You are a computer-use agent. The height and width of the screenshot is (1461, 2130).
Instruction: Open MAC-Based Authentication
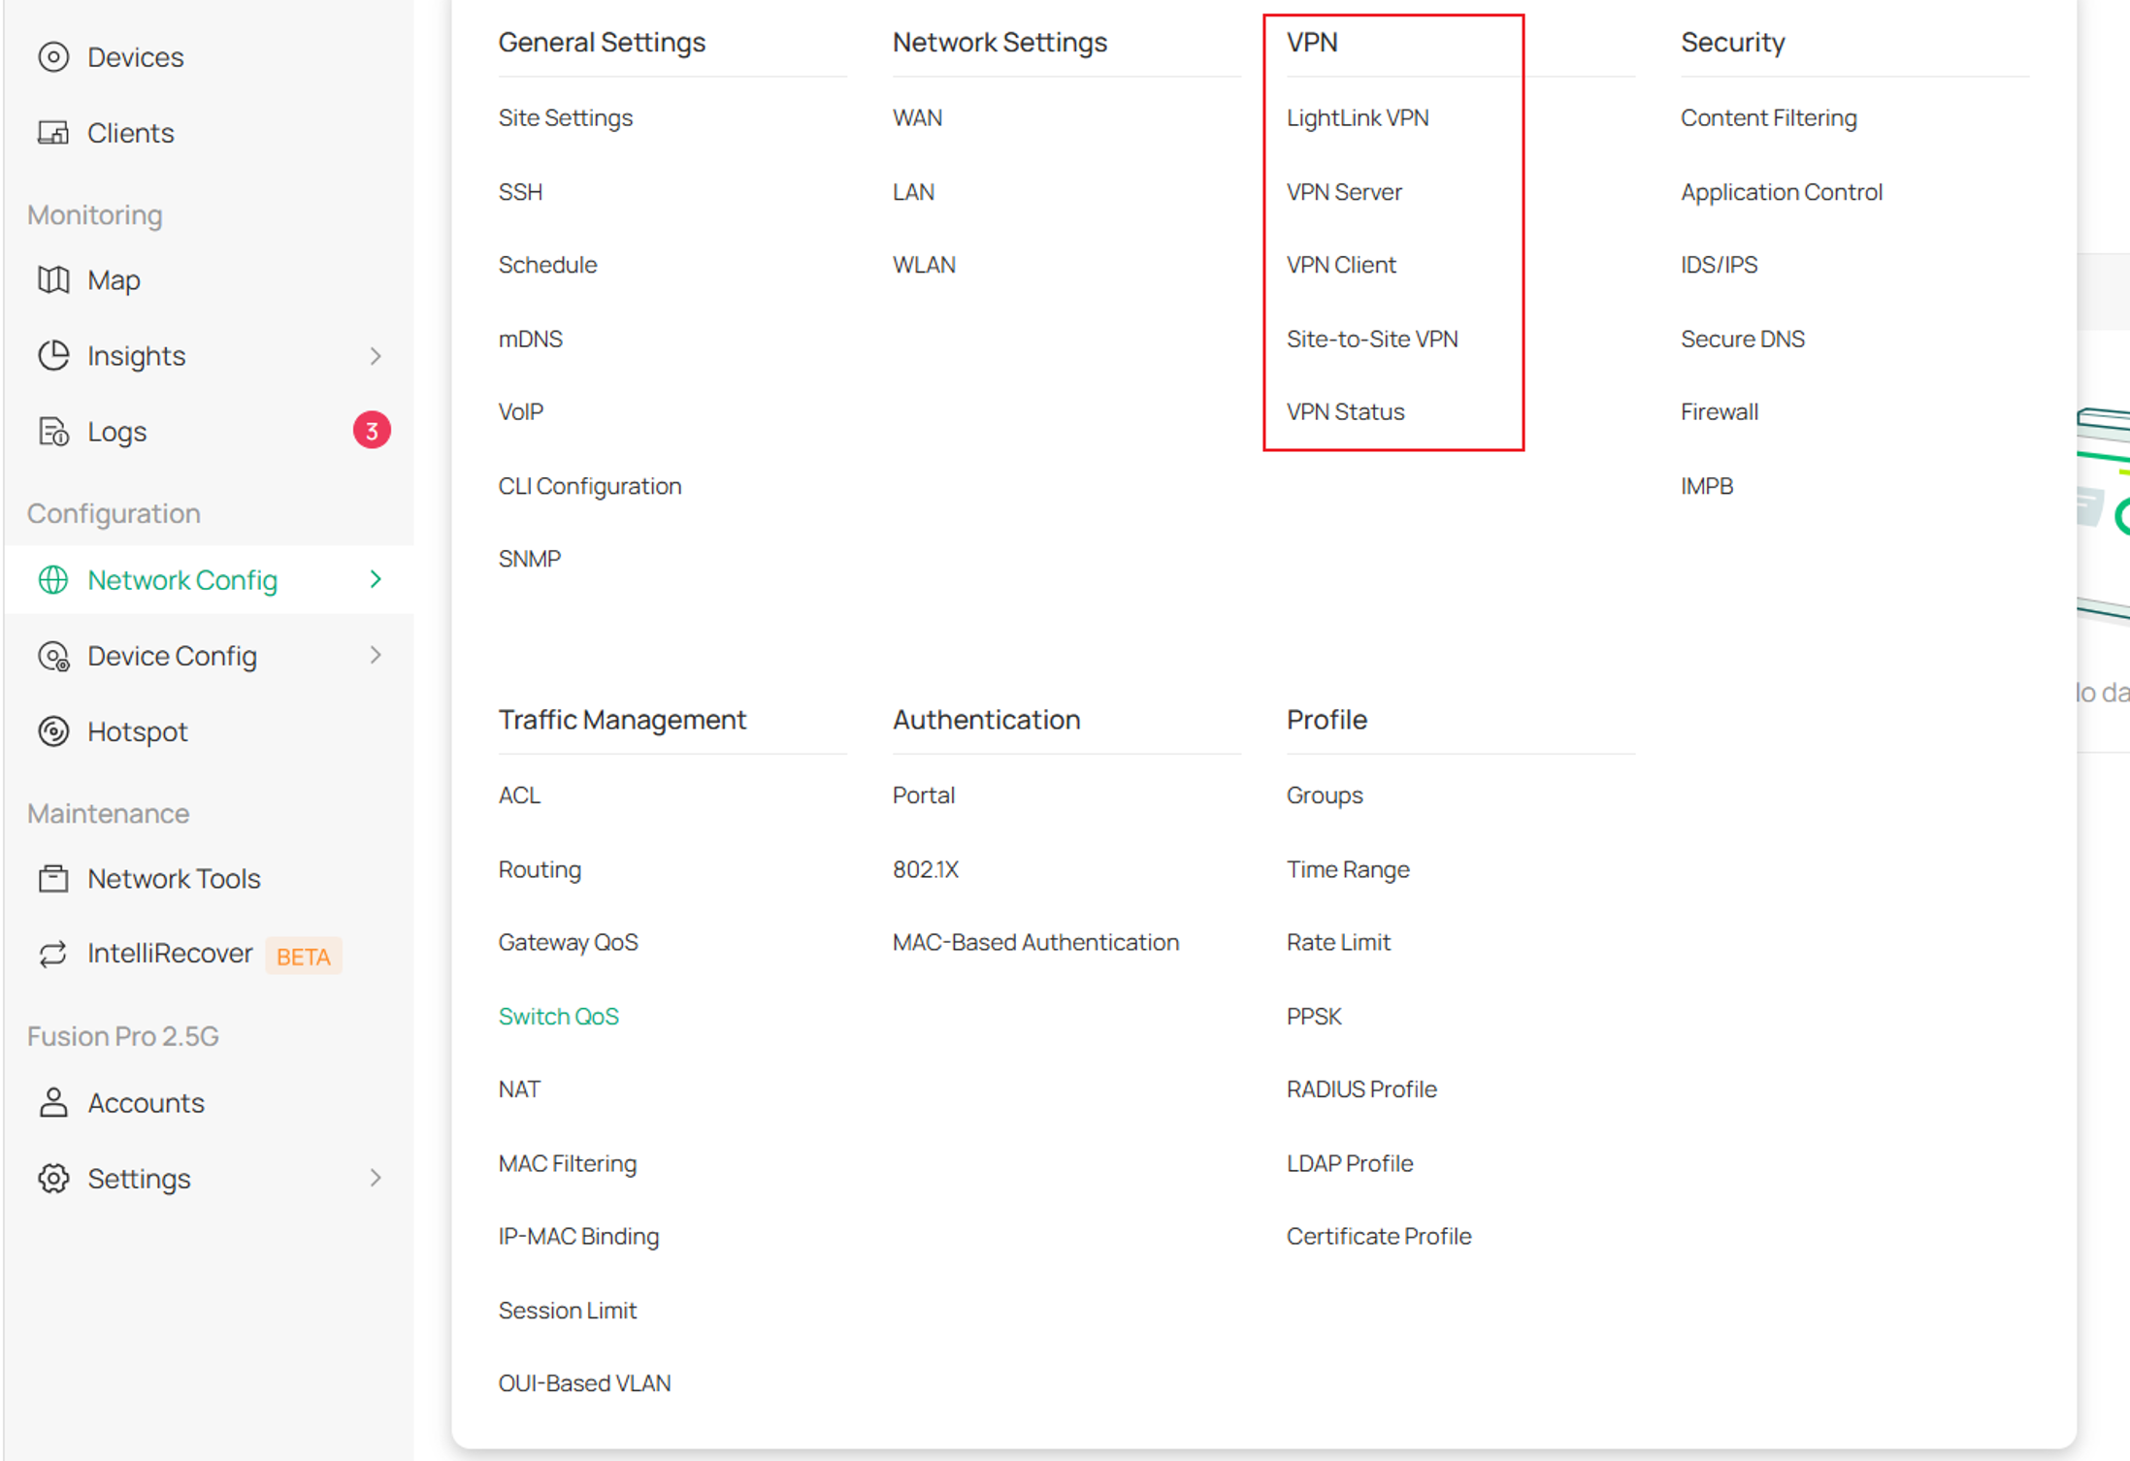(1035, 942)
